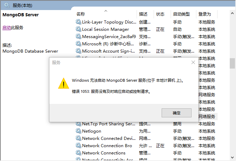236x161 pixels.
Task: Select MessagingService_2ac8af9 gear icon
Action: [x=79, y=36]
